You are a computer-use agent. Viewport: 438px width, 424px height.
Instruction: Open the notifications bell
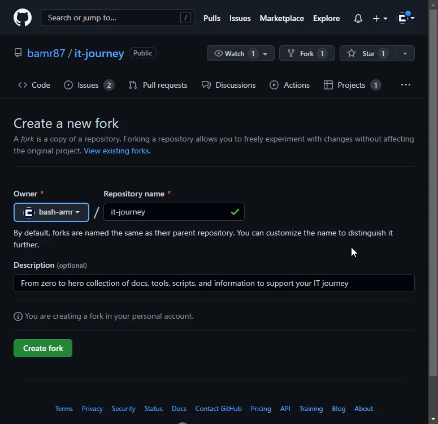coord(358,19)
